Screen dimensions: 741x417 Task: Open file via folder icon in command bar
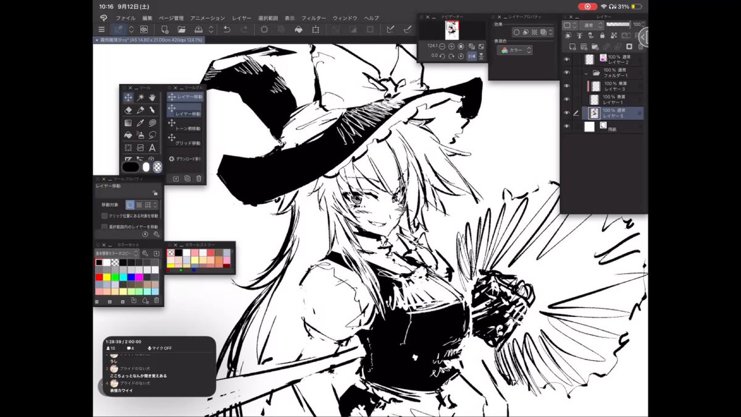[182, 29]
